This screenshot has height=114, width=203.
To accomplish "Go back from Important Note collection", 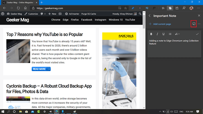I will 150,16.
